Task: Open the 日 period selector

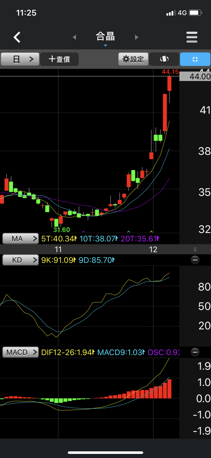Action: click(20, 59)
